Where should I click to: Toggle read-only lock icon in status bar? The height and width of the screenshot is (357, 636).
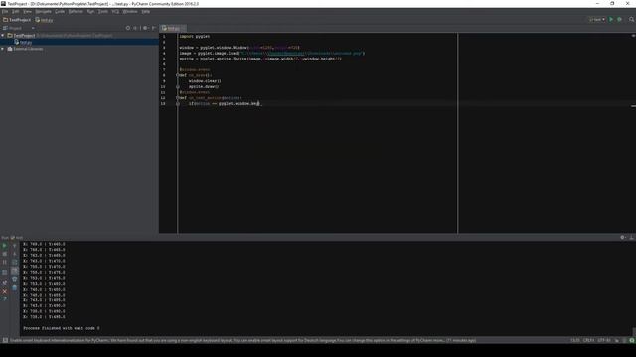[617, 340]
